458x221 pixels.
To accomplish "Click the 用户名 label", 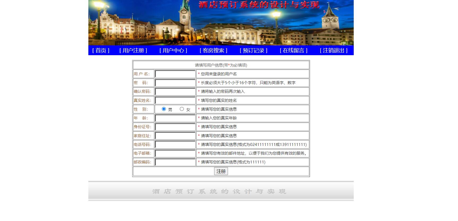I will click(x=142, y=74).
